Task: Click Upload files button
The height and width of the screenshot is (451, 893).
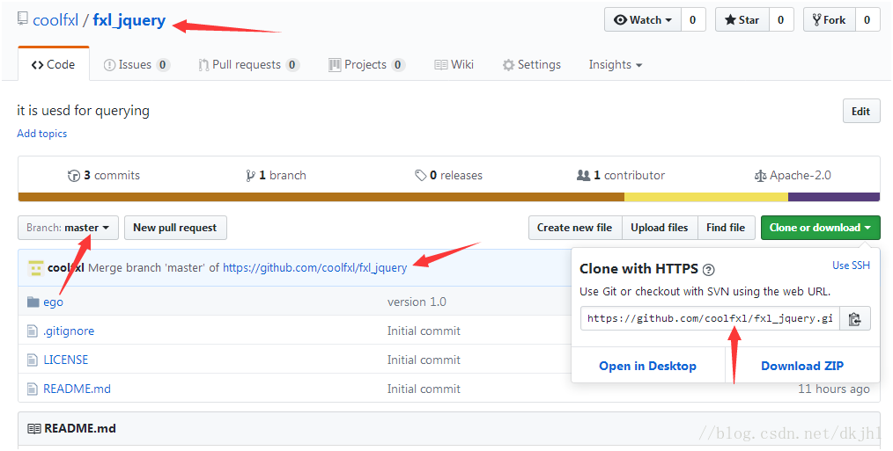Action: (x=660, y=228)
